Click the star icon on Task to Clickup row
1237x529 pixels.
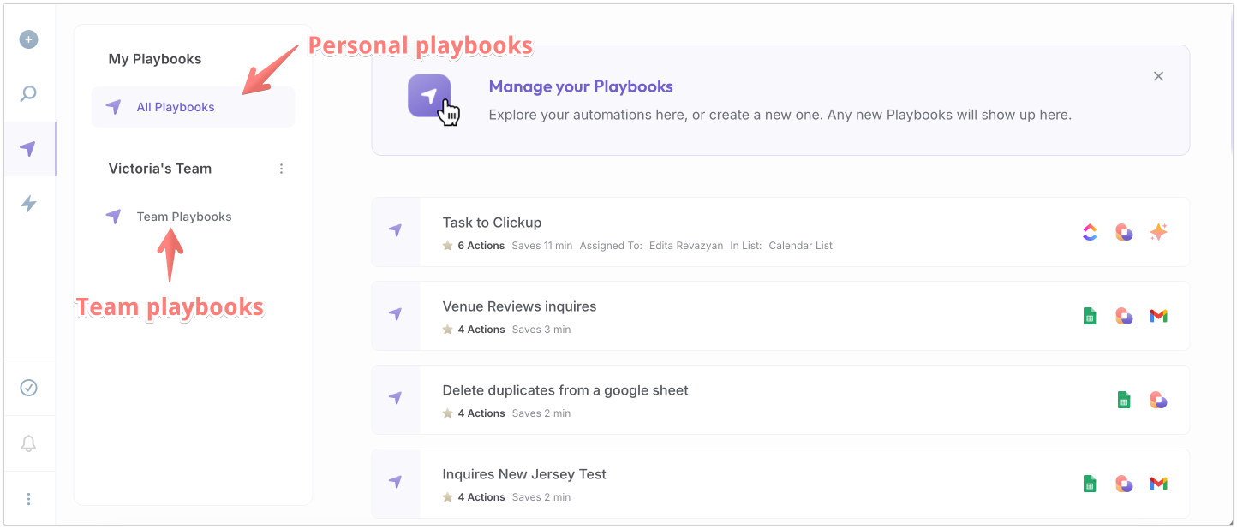point(447,246)
